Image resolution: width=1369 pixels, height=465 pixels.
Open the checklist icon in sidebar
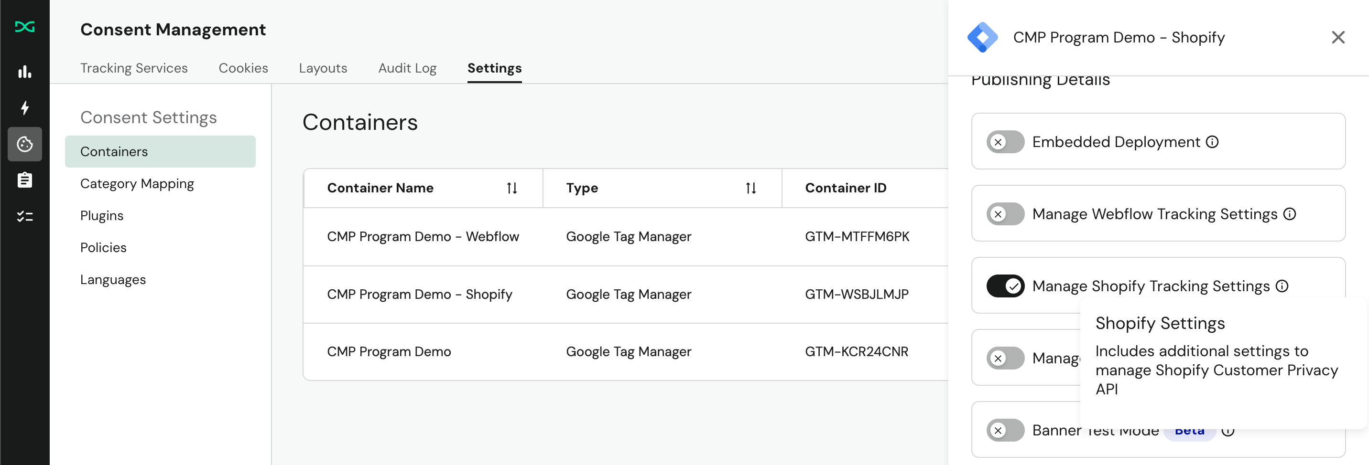[24, 216]
